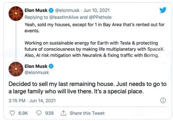The image size is (173, 121).
Task: Click the Elon Musk name in top tweet
Action: pos(36,10)
